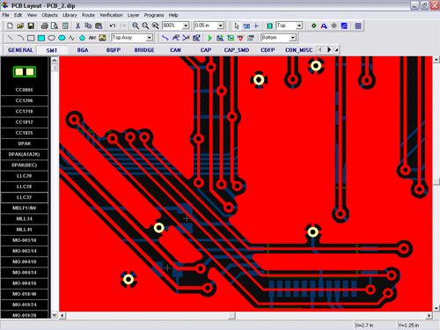
Task: Switch to the BGA library tab
Action: click(x=83, y=50)
